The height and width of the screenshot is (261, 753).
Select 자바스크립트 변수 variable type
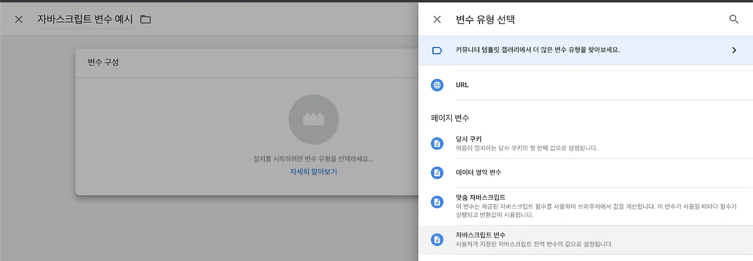[x=585, y=239]
